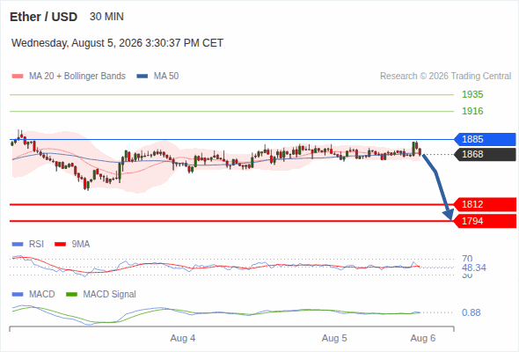Select the green 1916 resistance label
This screenshot has height=352, width=519.
pos(472,111)
